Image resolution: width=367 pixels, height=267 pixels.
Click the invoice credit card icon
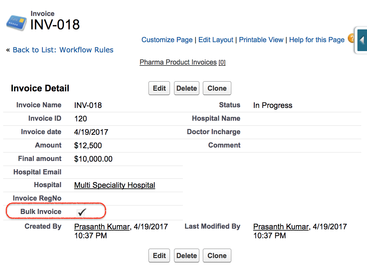coord(16,23)
